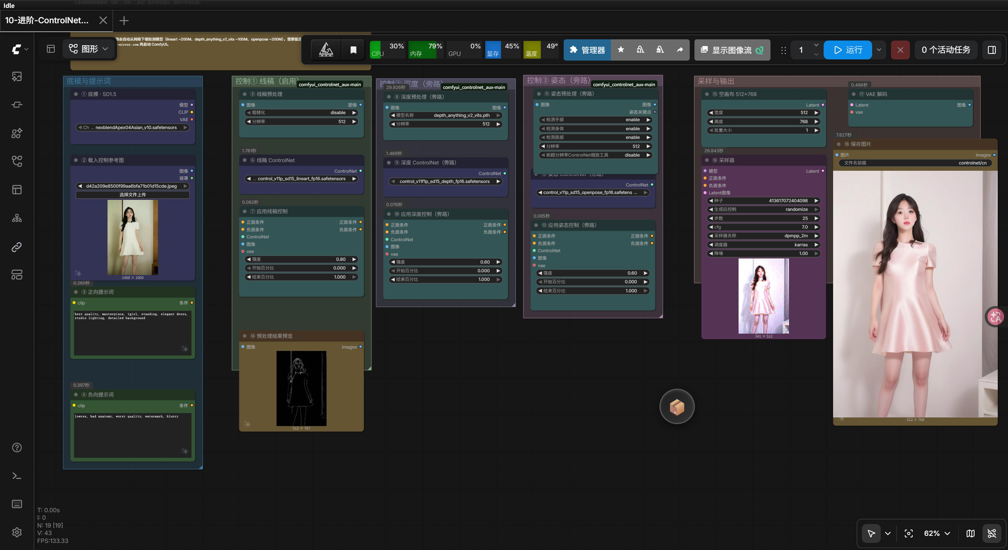
Task: Open the stacked blocks icon in sidebar
Action: 17,275
